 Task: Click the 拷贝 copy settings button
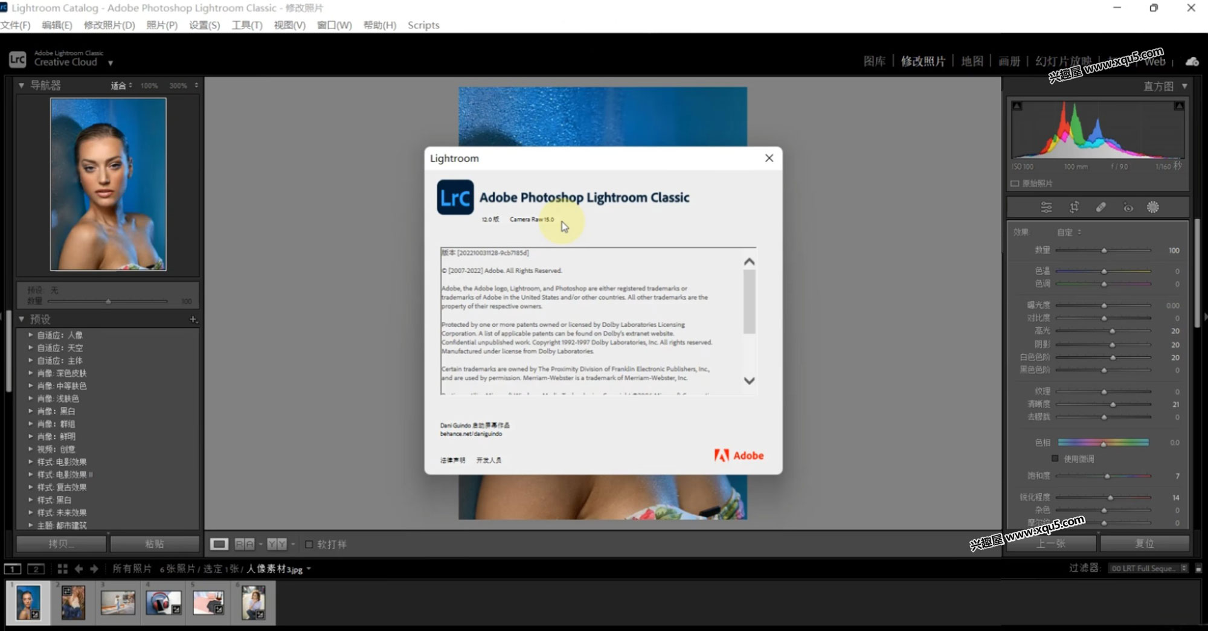pyautogui.click(x=61, y=543)
